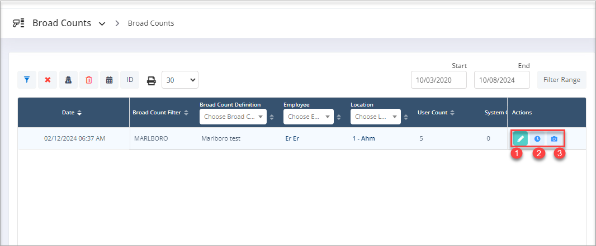
Task: Click the blue camera snapshot icon
Action: 554,139
